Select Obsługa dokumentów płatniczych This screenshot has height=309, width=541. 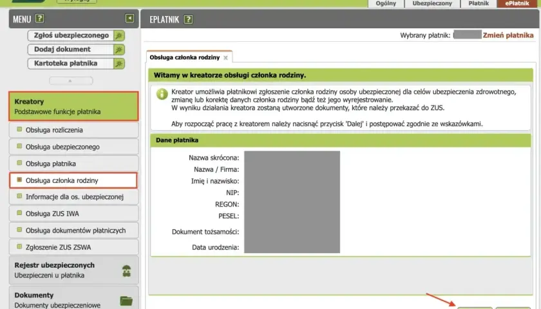tap(74, 230)
